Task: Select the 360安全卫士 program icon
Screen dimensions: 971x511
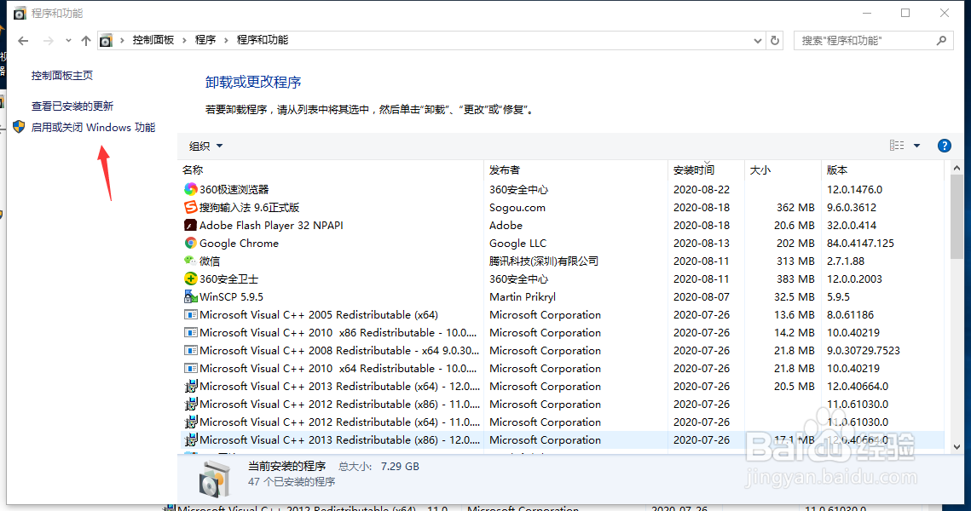Action: pos(189,278)
